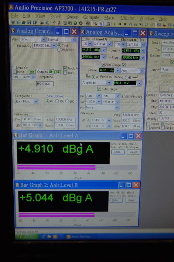
Task: Open the Fltr None filter dropdown
Action: coord(117,108)
